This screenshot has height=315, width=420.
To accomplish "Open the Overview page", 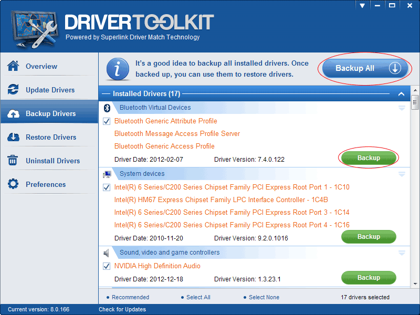I will (x=49, y=66).
